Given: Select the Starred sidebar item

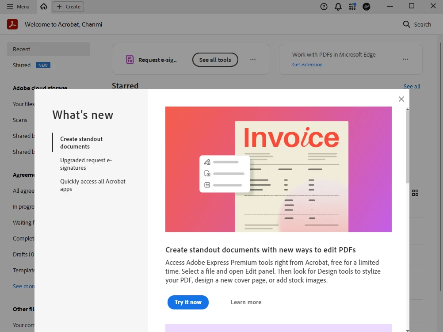Looking at the screenshot, I should 22,65.
